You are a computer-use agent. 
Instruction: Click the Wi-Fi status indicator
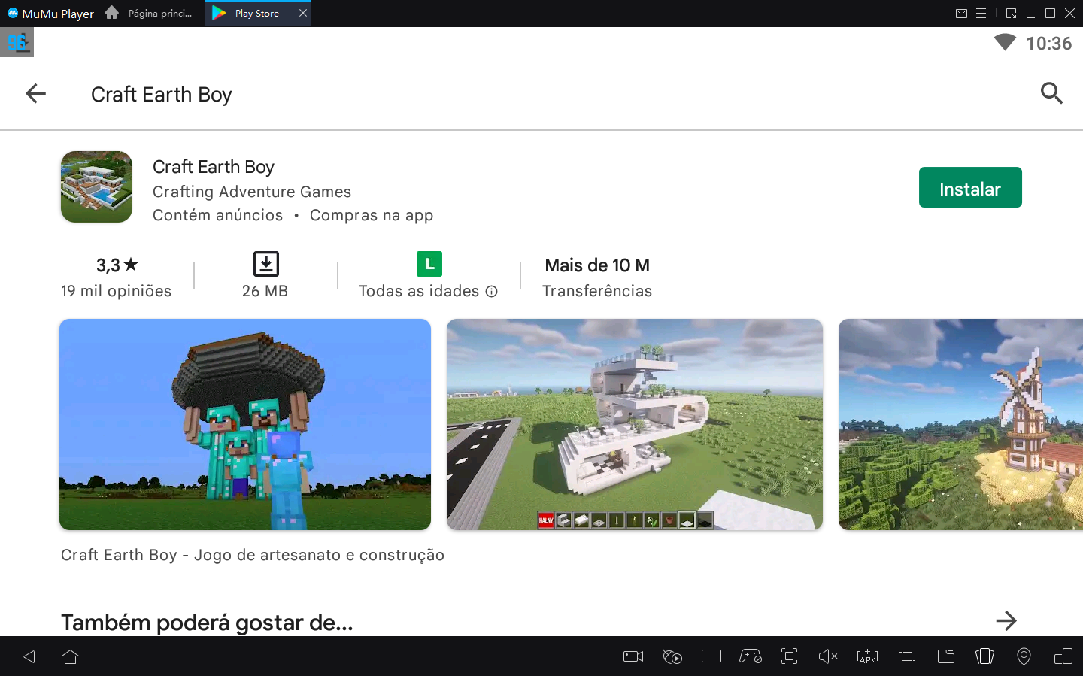[1005, 42]
